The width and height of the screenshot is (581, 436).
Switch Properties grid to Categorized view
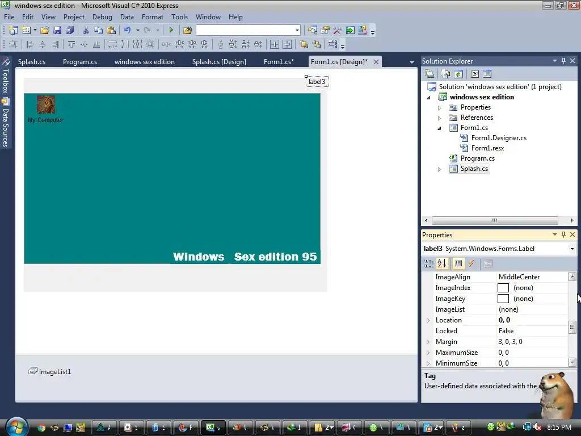(x=429, y=263)
